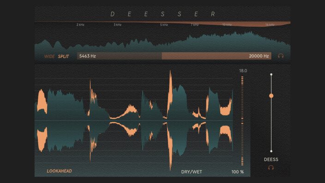Click the 5463 Hz low frequency value
This screenshot has width=325, height=183.
tap(87, 56)
